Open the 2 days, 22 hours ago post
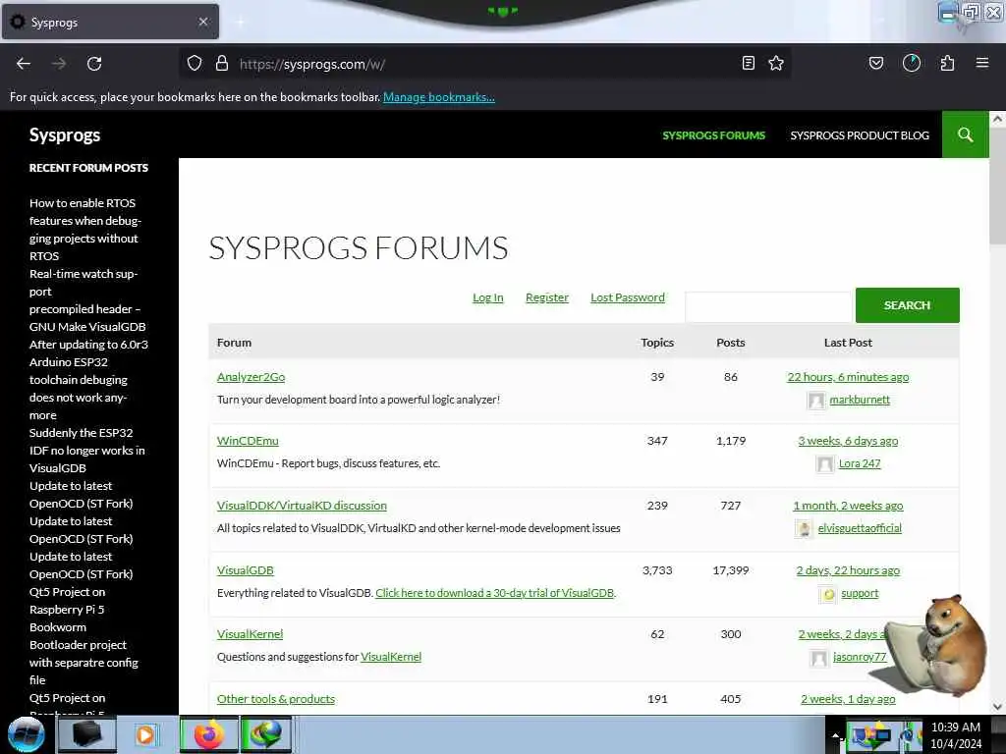This screenshot has height=754, width=1006. coord(848,570)
